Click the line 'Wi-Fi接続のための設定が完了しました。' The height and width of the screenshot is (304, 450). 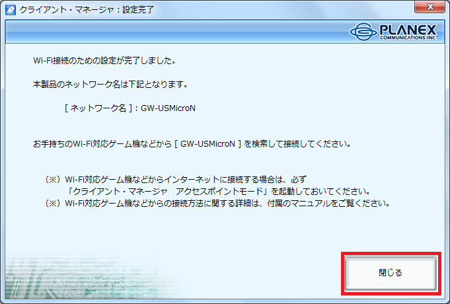(105, 61)
